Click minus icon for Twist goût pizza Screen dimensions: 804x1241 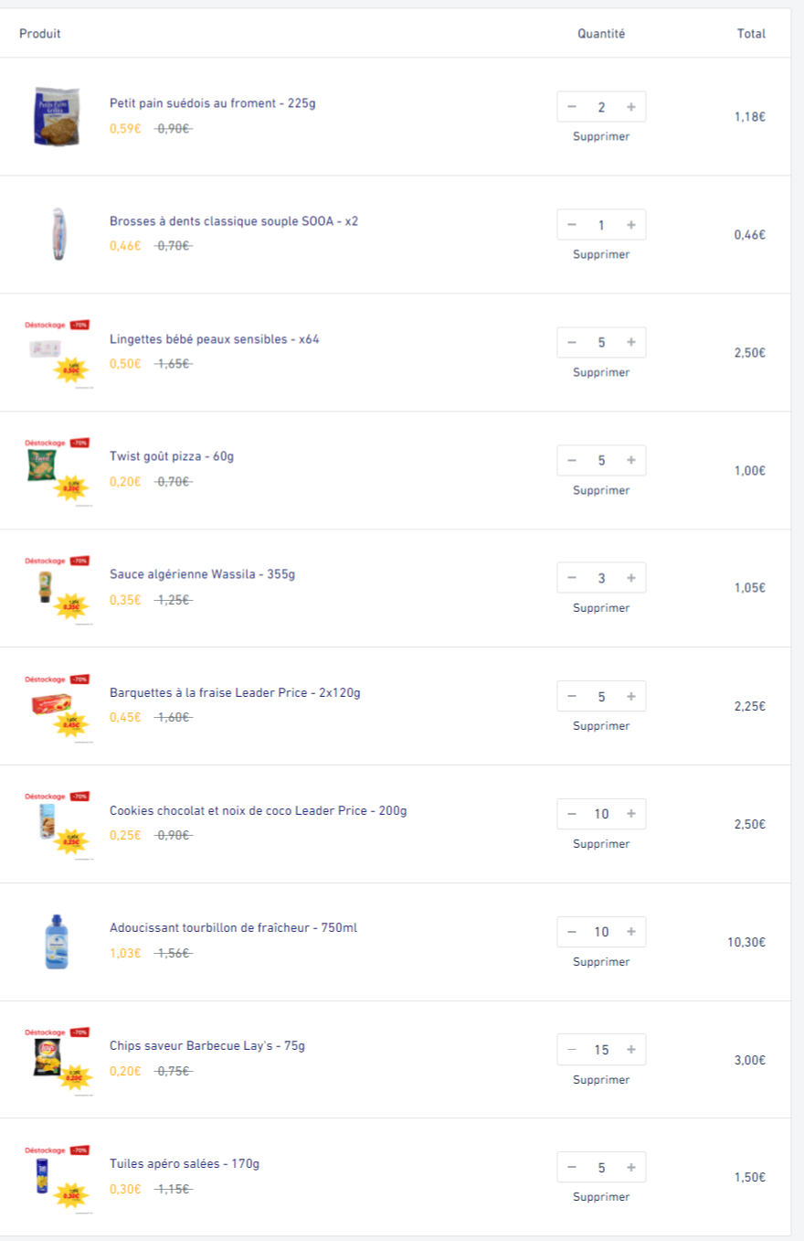click(572, 461)
